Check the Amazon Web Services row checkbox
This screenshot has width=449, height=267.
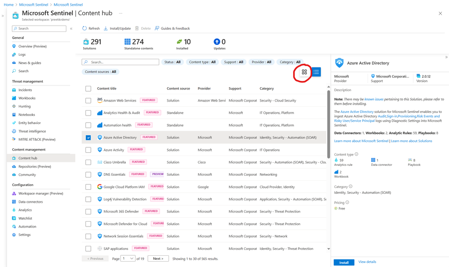[x=88, y=101]
